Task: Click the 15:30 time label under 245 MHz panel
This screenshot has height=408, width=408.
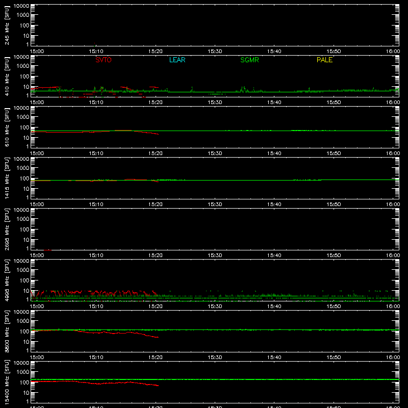Action: point(215,52)
